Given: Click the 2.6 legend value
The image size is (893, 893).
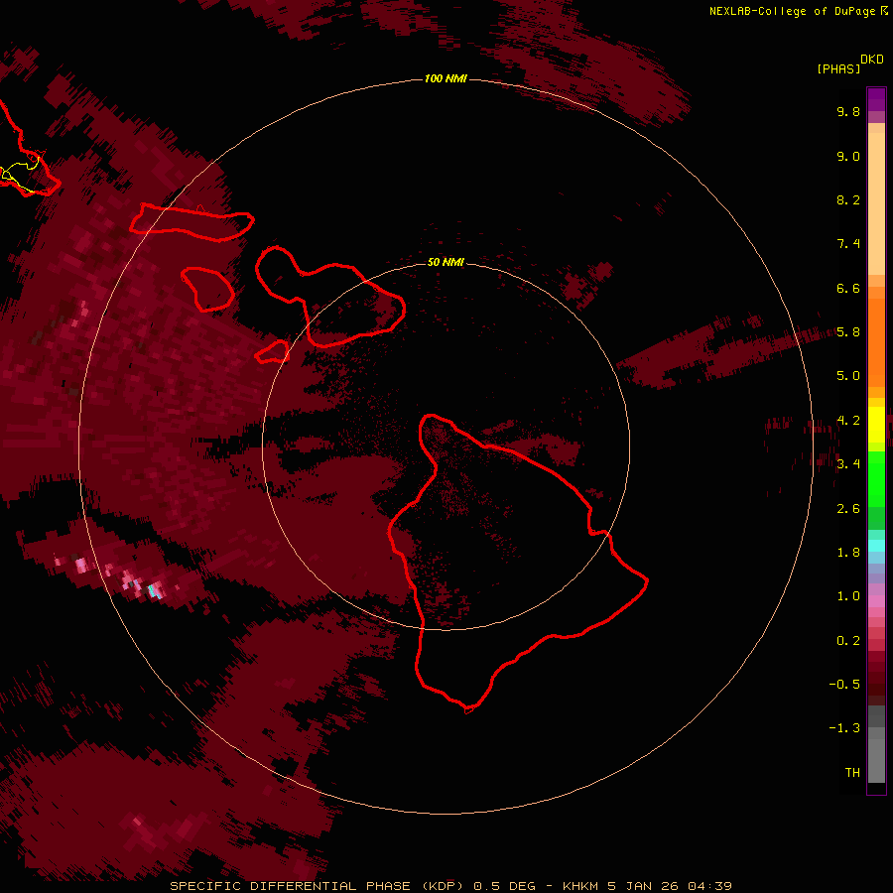Looking at the screenshot, I should click(848, 509).
